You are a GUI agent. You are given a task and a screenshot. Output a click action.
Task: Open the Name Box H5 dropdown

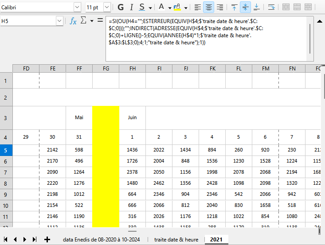[59, 21]
